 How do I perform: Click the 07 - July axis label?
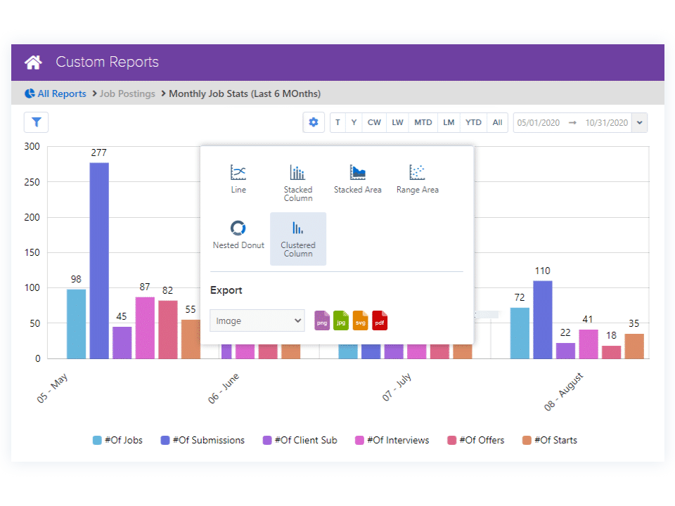[397, 387]
